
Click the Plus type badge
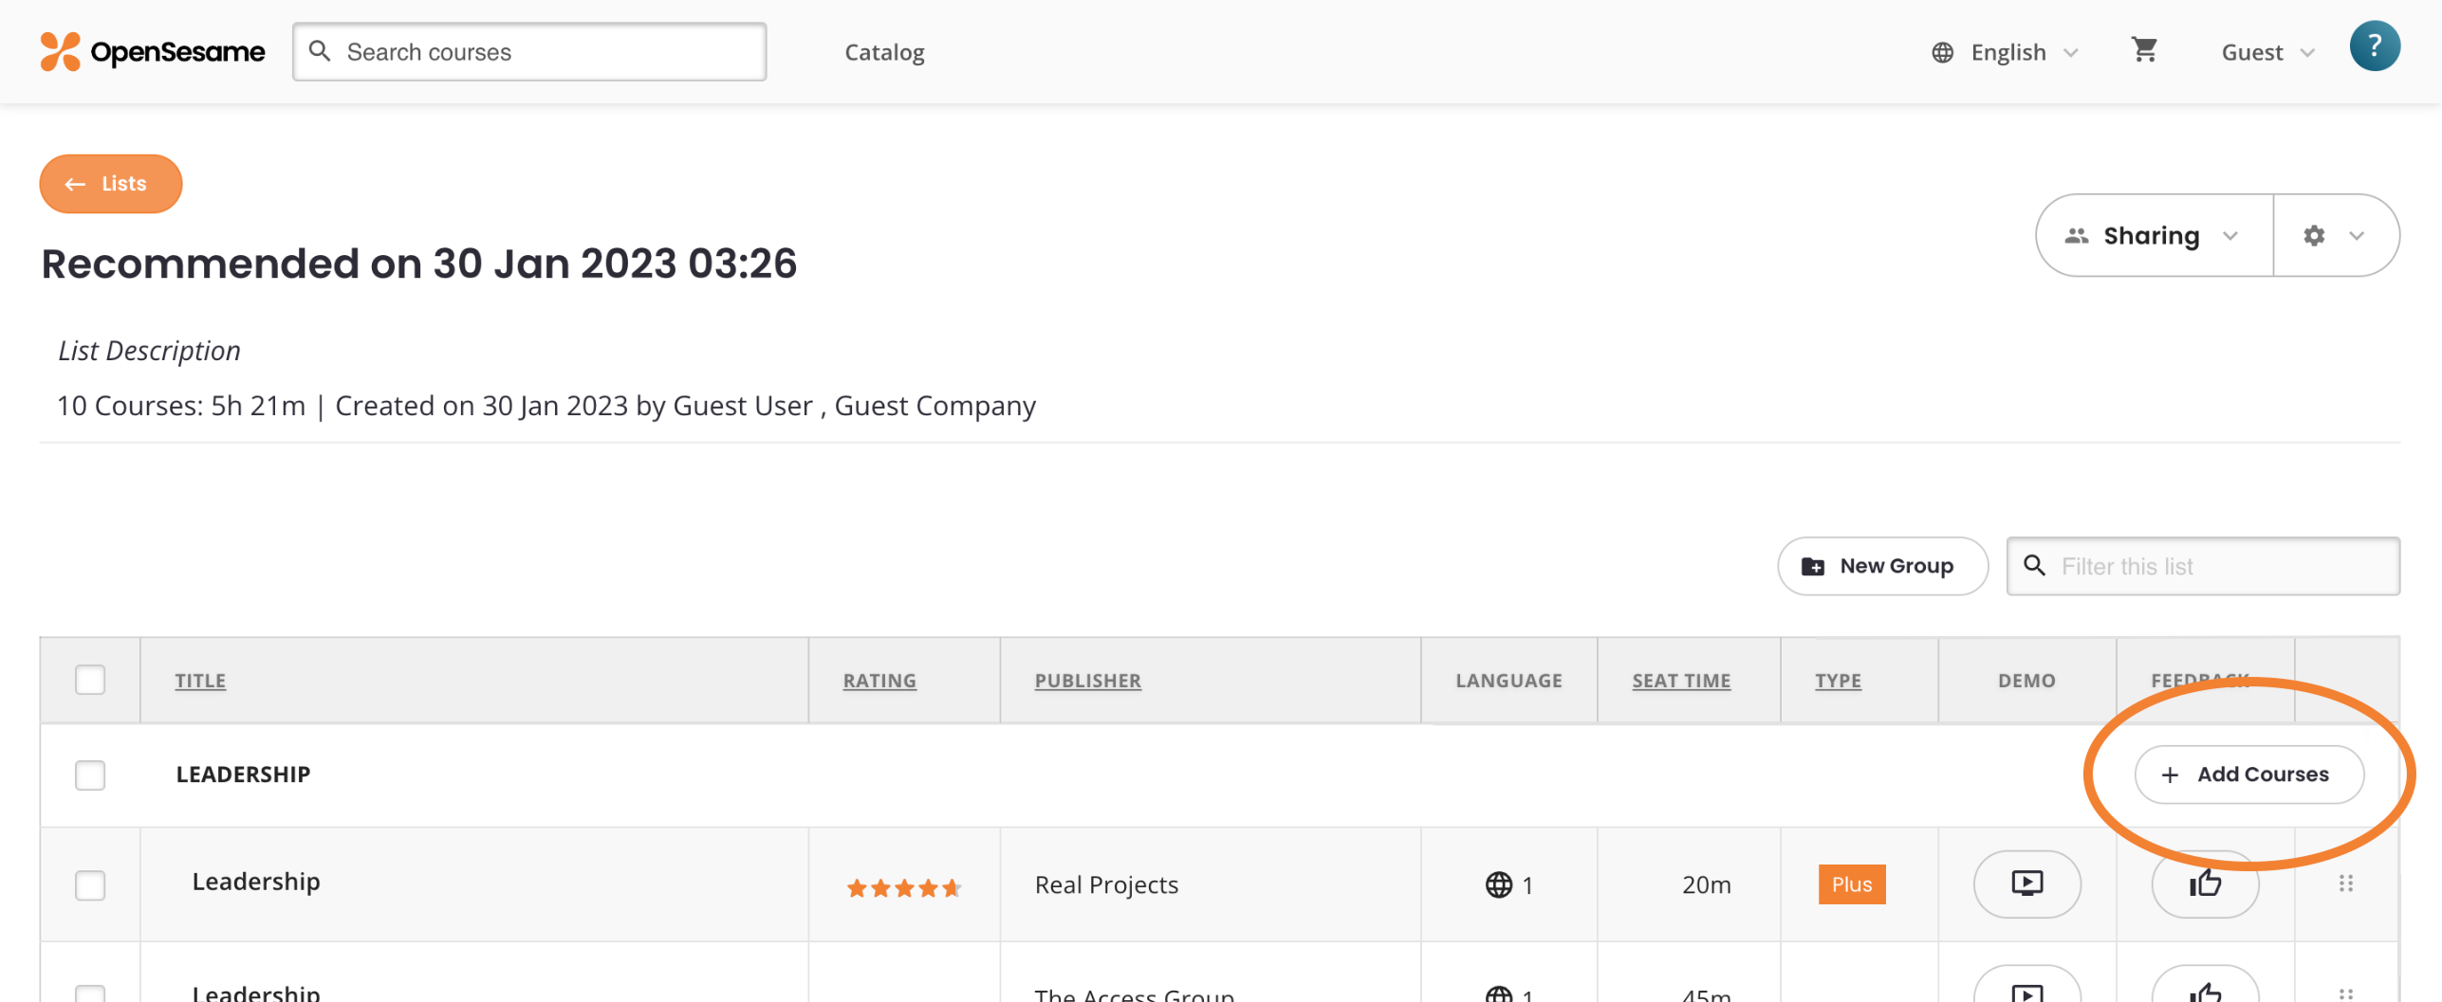point(1851,884)
